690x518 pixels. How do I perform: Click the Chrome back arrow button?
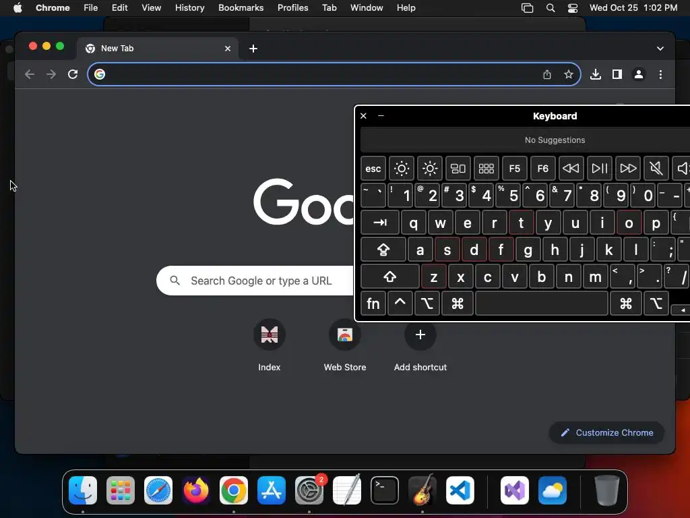[x=30, y=74]
